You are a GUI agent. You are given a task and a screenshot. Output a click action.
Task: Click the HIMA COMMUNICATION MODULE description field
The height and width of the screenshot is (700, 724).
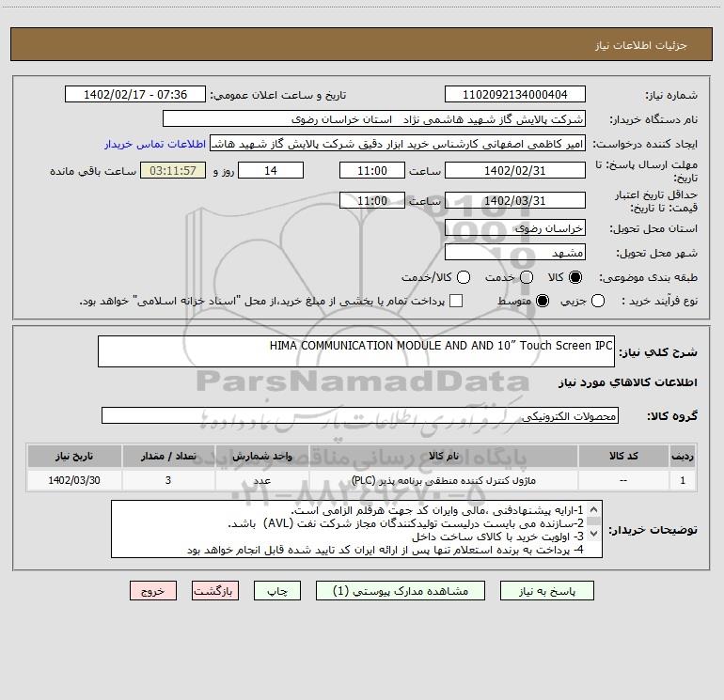tap(356, 351)
